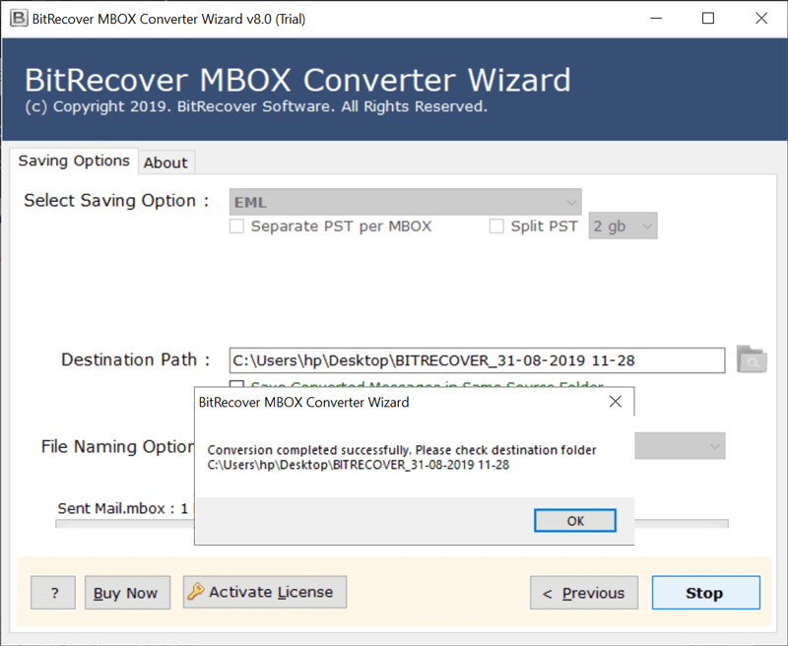Click the Activate License key button
Image resolution: width=788 pixels, height=646 pixels.
tap(264, 592)
